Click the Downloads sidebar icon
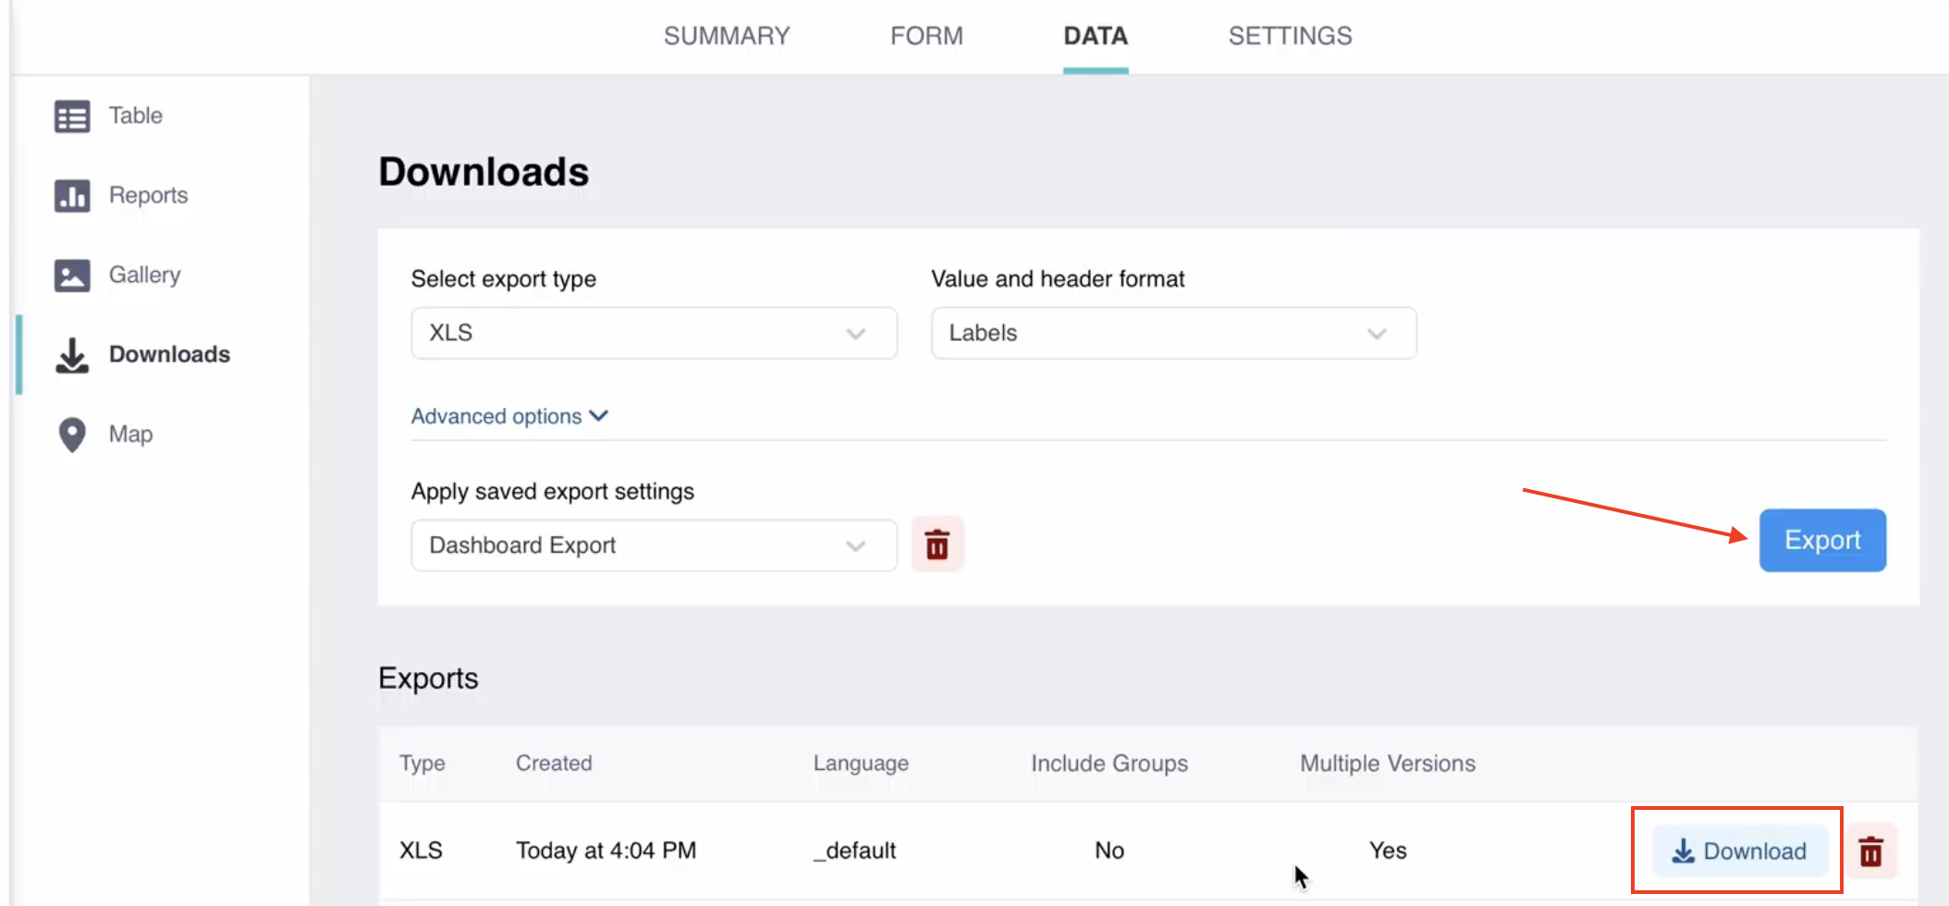The width and height of the screenshot is (1949, 906). pos(71,355)
